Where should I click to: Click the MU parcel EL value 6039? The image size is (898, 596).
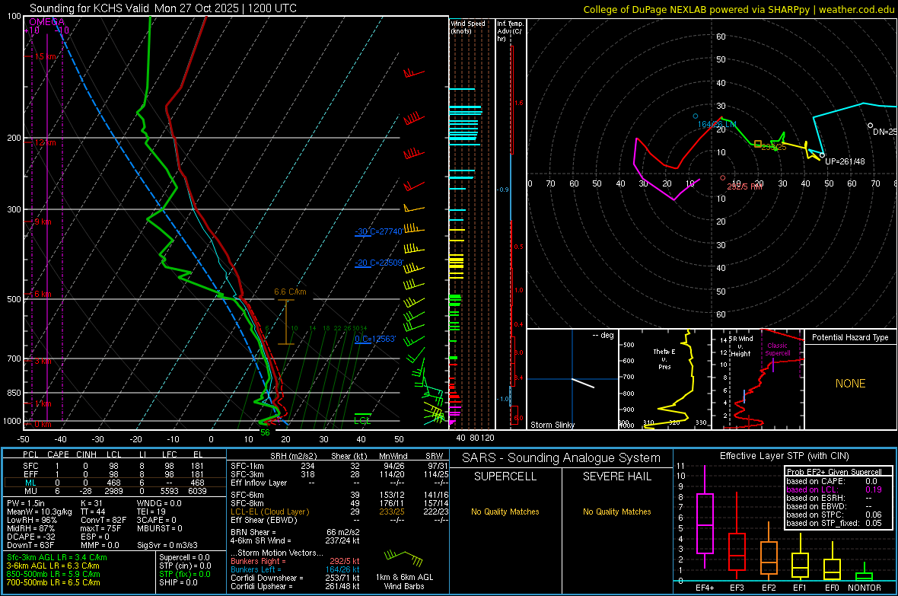point(197,491)
